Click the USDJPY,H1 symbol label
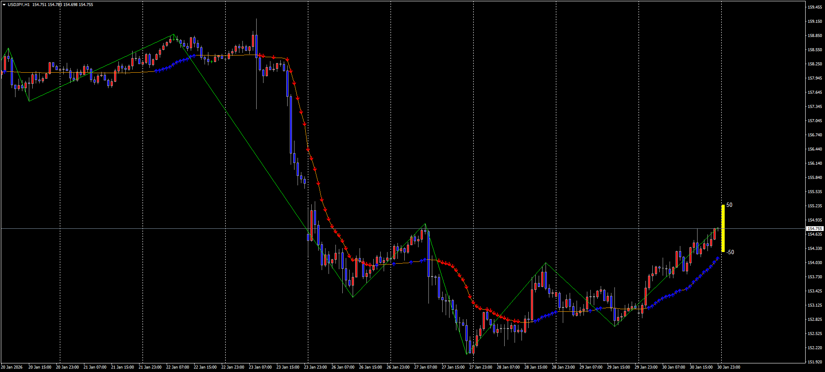The image size is (825, 372). tap(19, 5)
